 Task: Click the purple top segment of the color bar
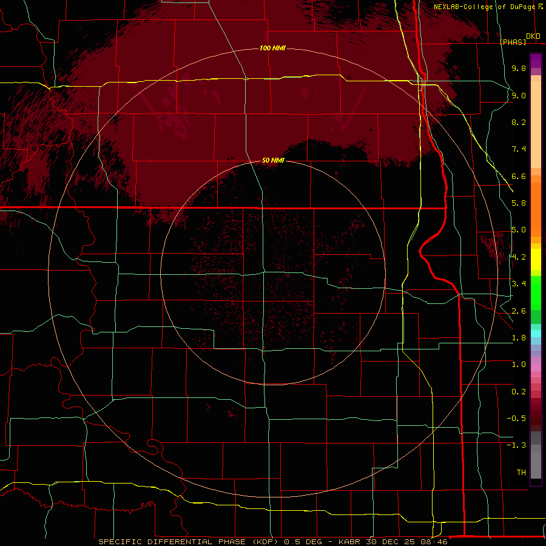coord(536,61)
